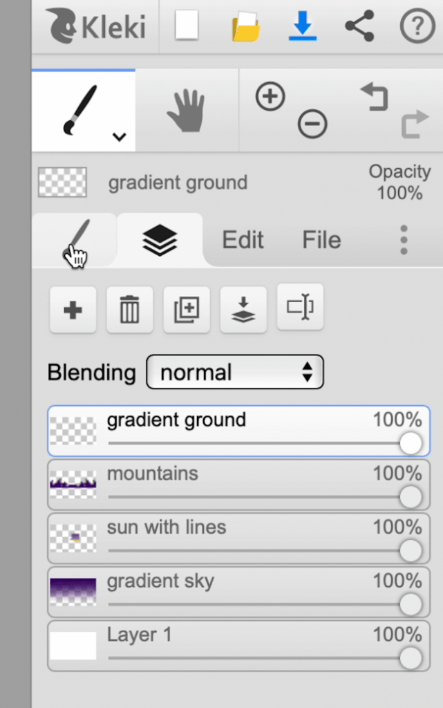Open the help question mark icon
This screenshot has width=443, height=708.
click(x=417, y=27)
